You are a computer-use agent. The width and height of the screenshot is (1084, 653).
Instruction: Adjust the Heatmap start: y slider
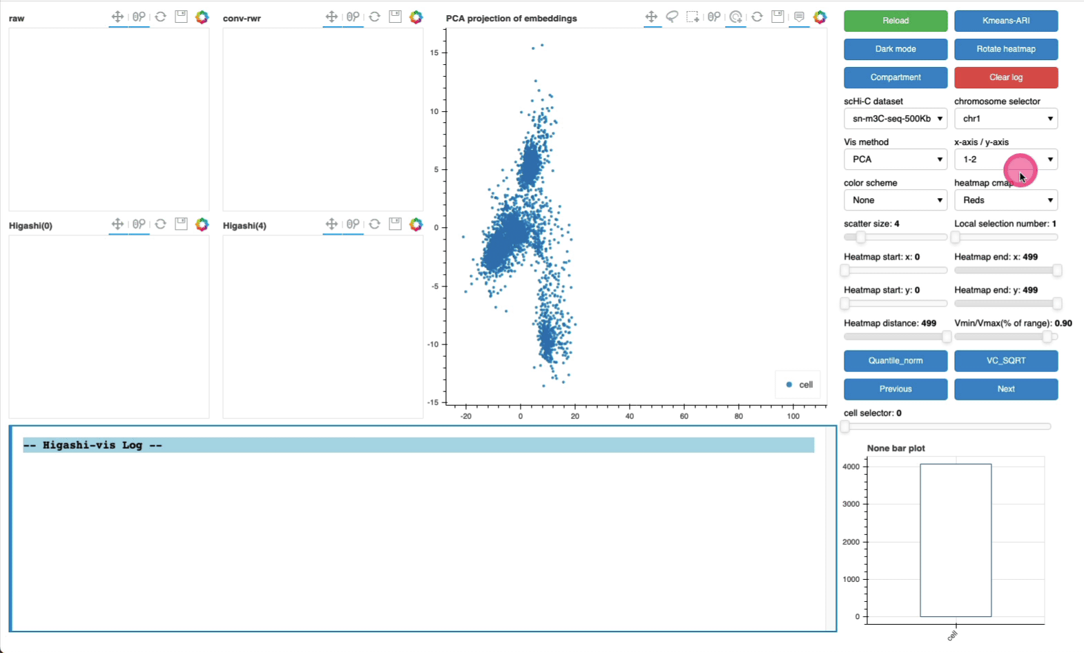click(x=845, y=303)
